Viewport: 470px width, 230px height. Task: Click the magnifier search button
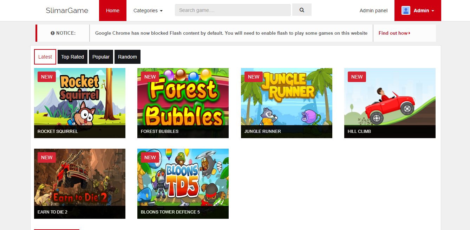click(302, 10)
